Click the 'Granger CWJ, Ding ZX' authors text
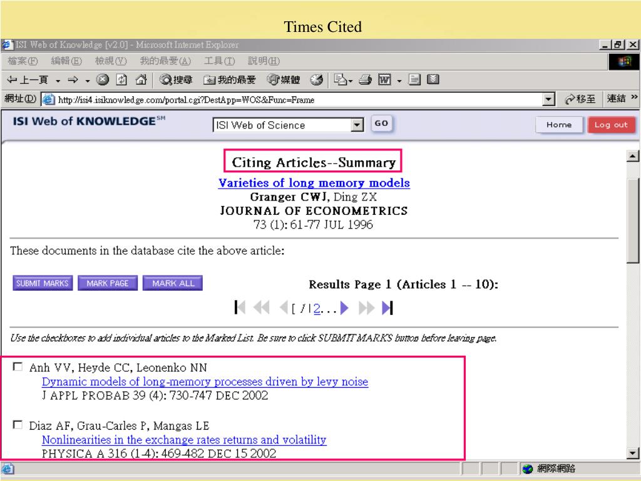This screenshot has height=481, width=641. [314, 197]
